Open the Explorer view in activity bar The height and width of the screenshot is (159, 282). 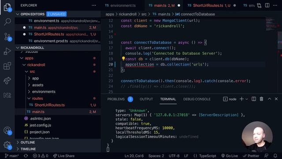[7, 8]
